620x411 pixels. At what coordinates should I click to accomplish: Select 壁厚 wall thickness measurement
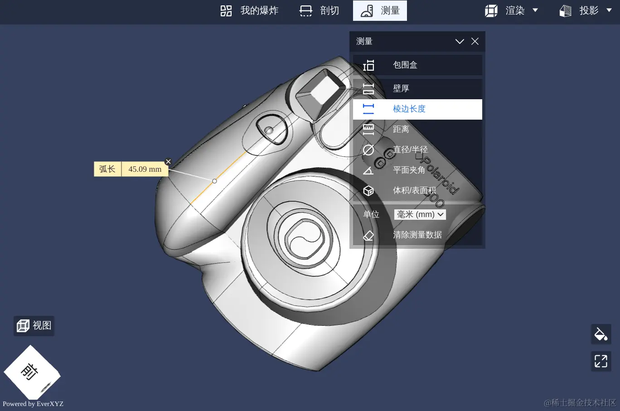(x=417, y=88)
